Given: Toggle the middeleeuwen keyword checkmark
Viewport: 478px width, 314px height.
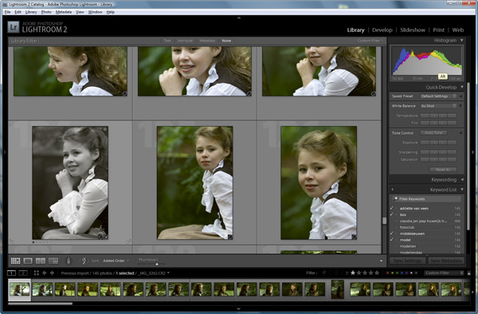Looking at the screenshot, I should pyautogui.click(x=392, y=234).
